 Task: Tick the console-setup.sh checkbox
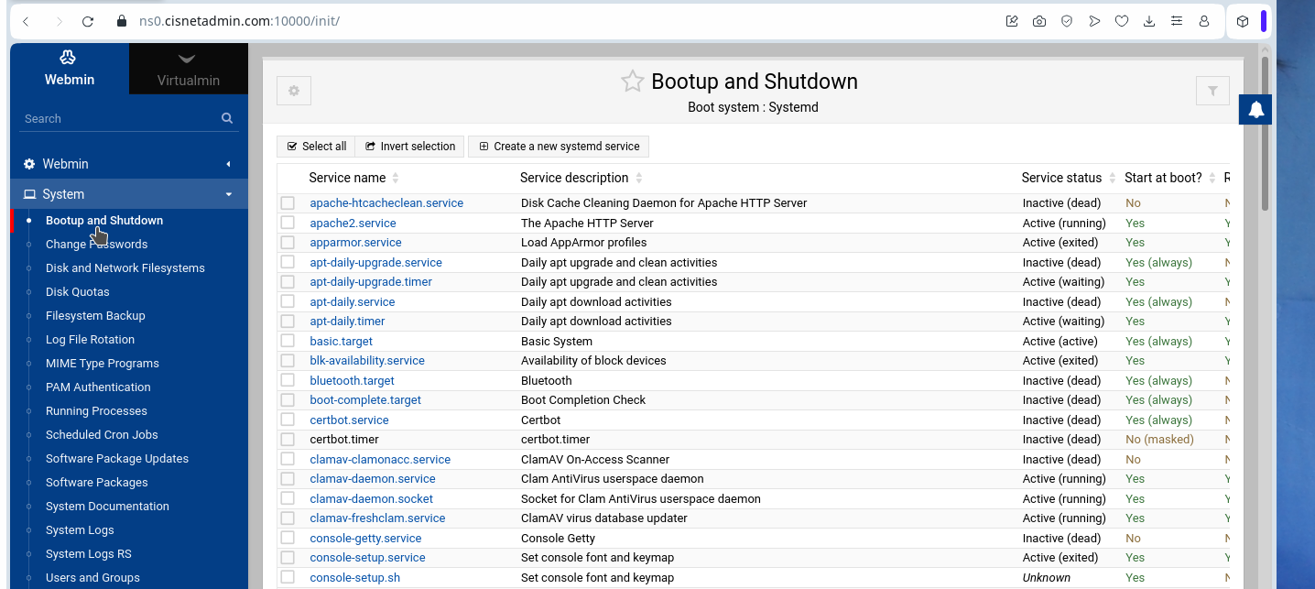(288, 577)
